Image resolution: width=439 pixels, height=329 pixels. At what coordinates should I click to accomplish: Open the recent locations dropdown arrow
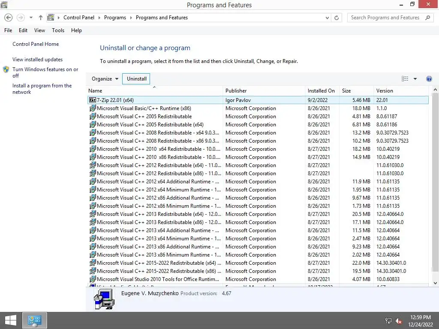[31, 18]
